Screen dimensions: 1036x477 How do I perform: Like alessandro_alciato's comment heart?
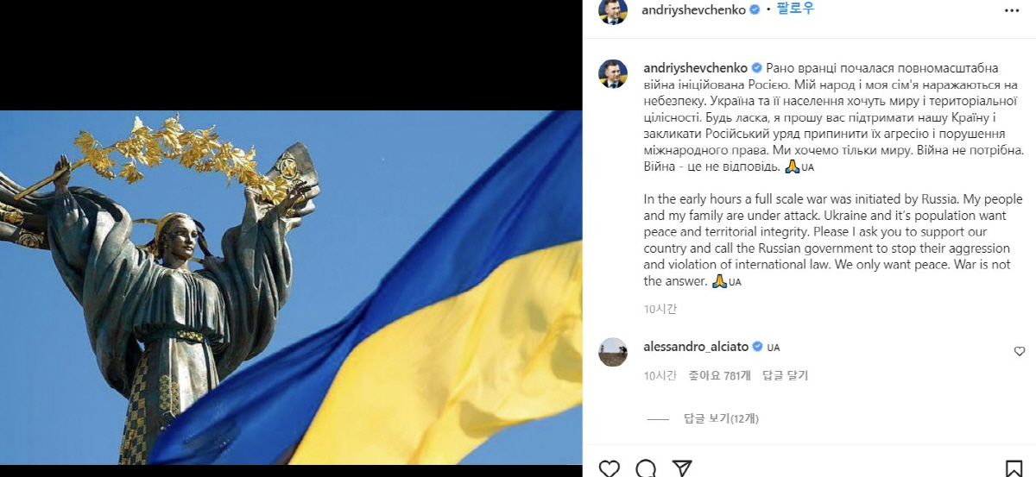click(x=1020, y=351)
